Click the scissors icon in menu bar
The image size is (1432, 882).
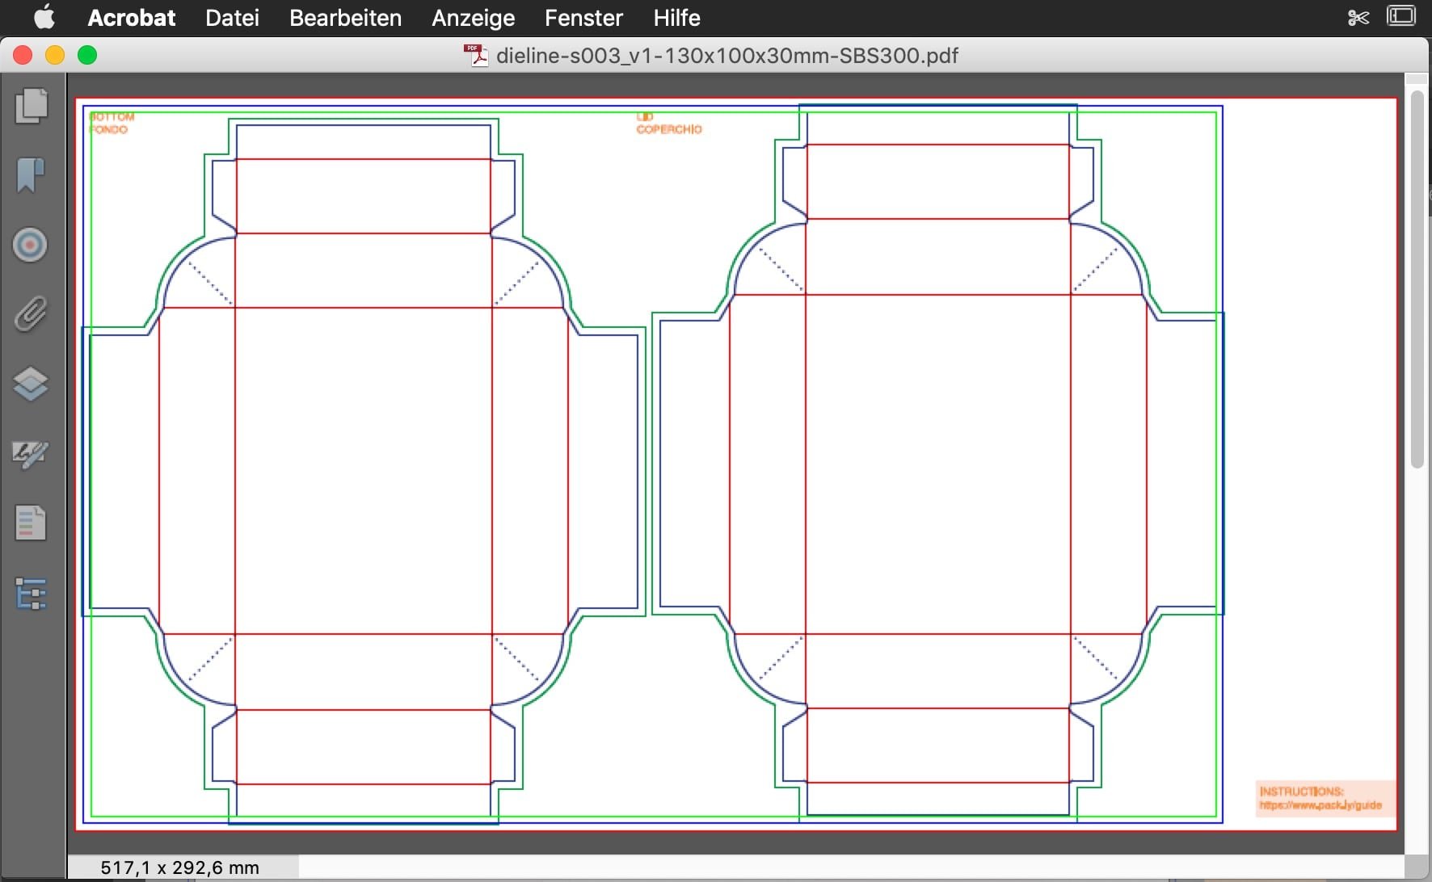pyautogui.click(x=1358, y=17)
